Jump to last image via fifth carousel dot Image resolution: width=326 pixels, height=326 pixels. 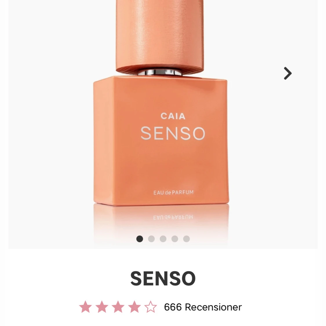[187, 239]
